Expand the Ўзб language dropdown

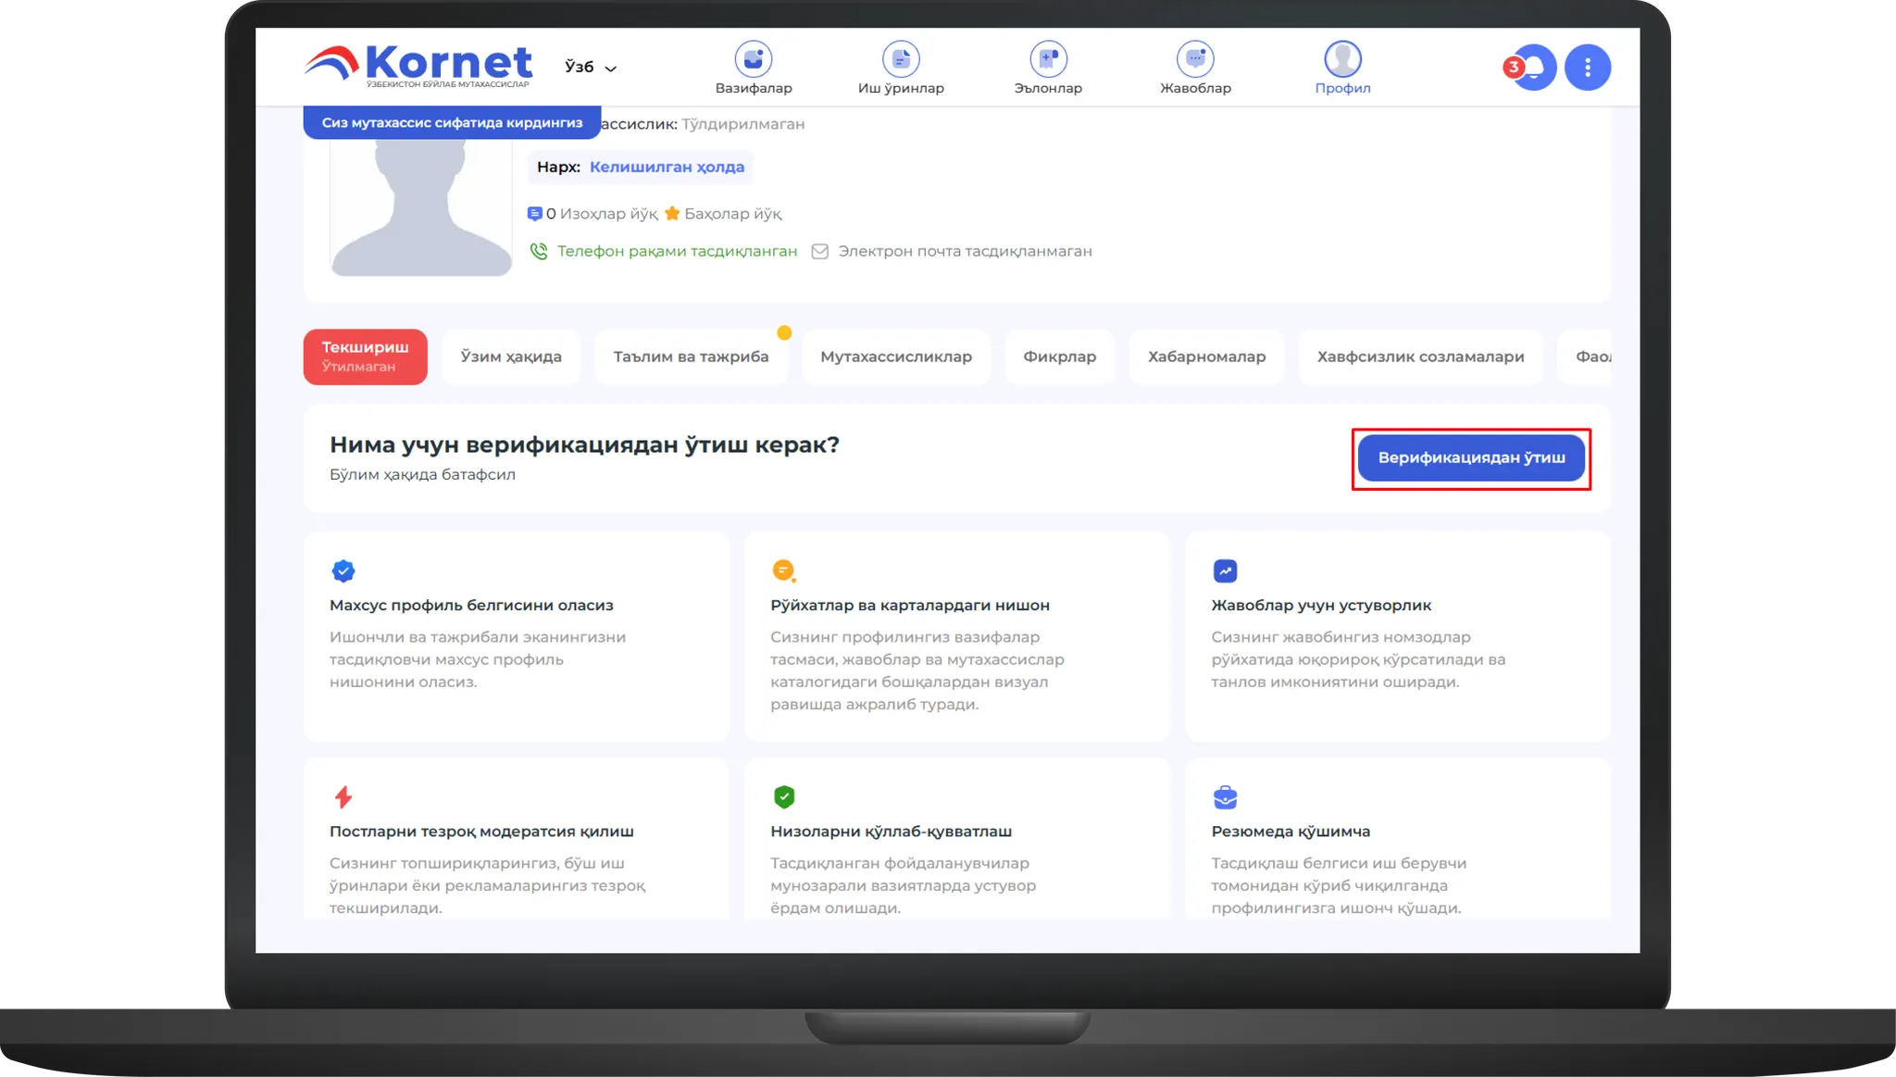click(591, 68)
